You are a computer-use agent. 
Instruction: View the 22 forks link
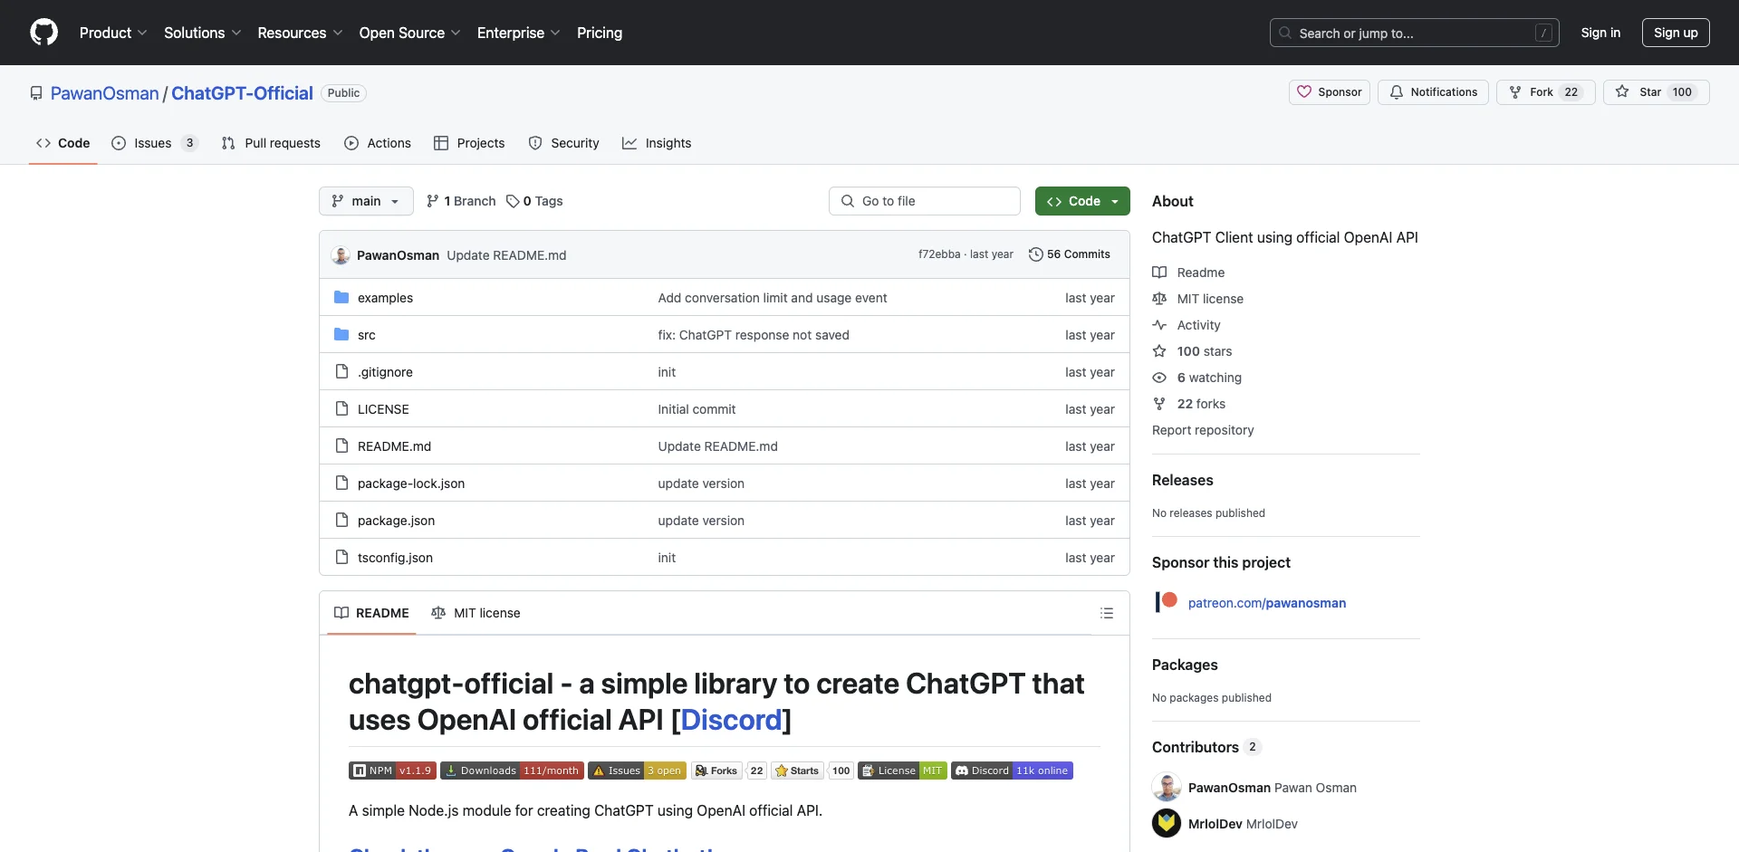pos(1188,404)
